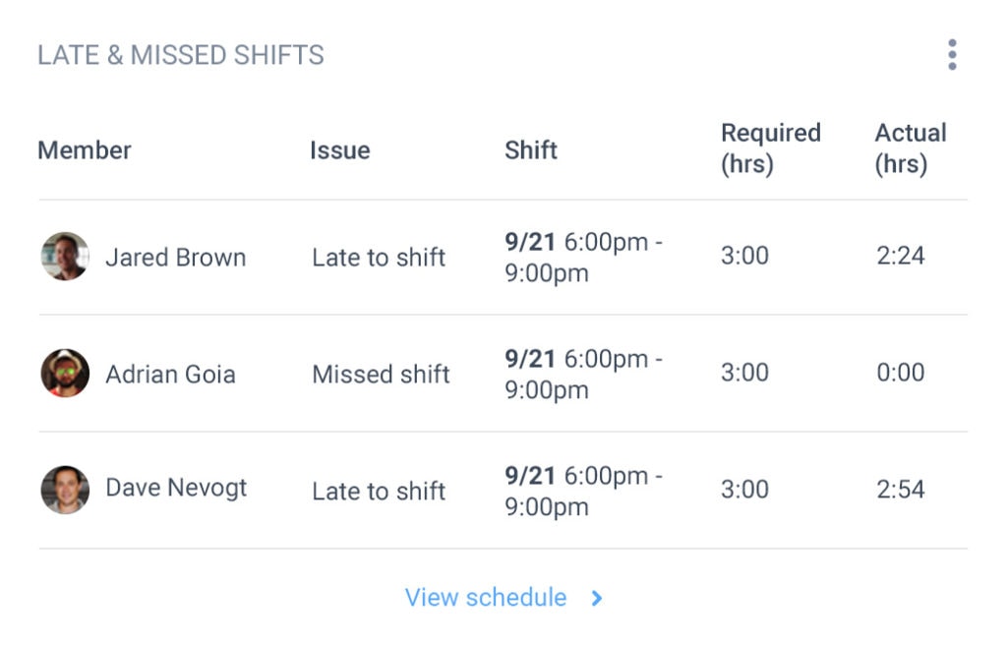Open View schedule
Screen dimensions: 1007x645
486,597
